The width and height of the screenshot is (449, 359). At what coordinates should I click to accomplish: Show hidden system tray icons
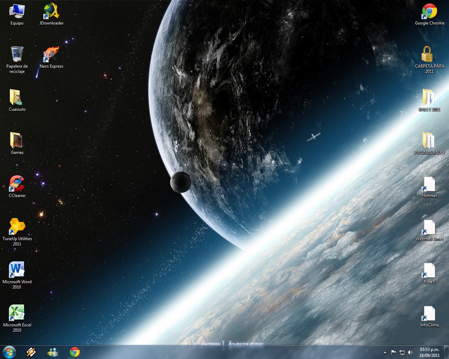pyautogui.click(x=385, y=352)
